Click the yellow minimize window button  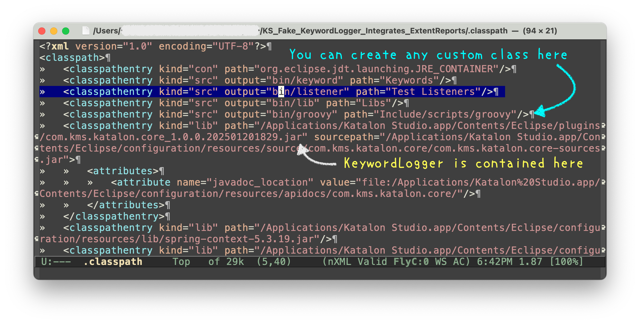[54, 31]
